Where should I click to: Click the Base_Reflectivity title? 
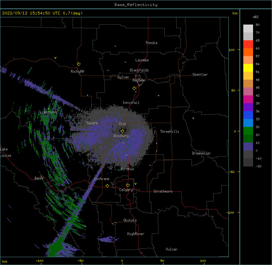click(136, 5)
